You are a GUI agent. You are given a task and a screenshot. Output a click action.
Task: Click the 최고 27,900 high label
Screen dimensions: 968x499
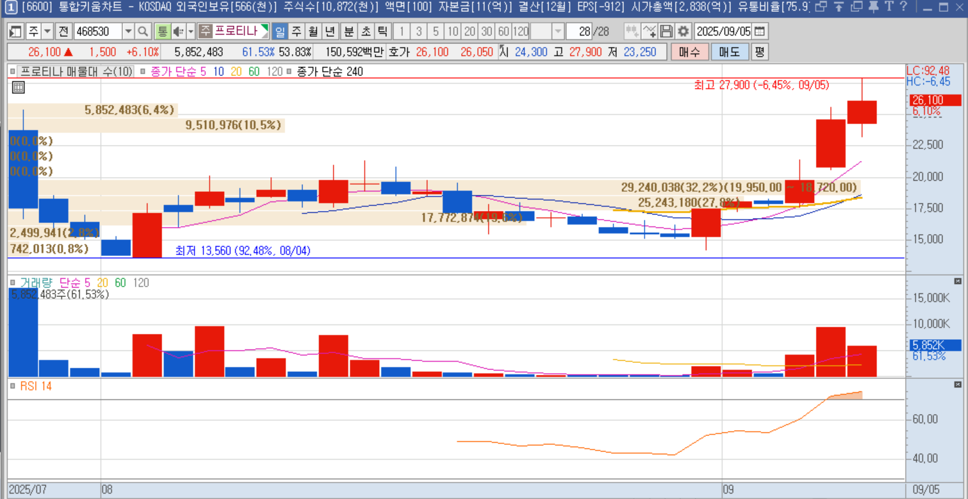(x=761, y=85)
